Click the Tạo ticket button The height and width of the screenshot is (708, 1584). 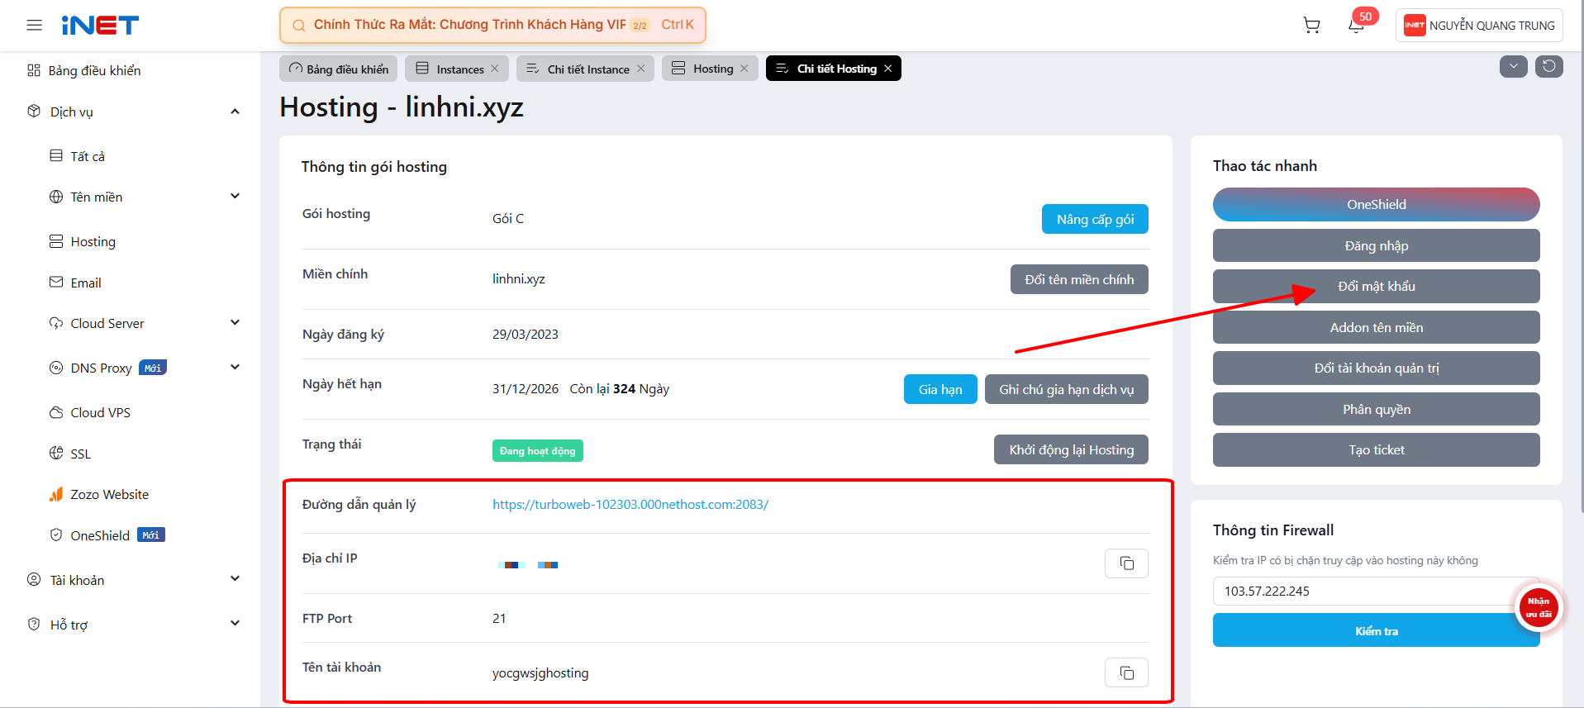point(1377,449)
